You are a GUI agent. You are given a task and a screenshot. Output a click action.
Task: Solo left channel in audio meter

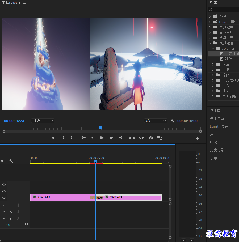[183, 240]
